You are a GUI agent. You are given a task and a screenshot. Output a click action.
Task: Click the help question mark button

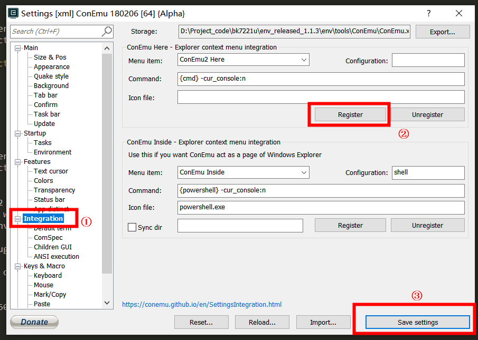(x=428, y=13)
